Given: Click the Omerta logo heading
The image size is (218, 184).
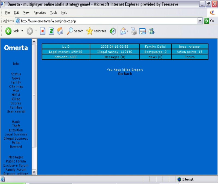Looking at the screenshot, I should (16, 48).
